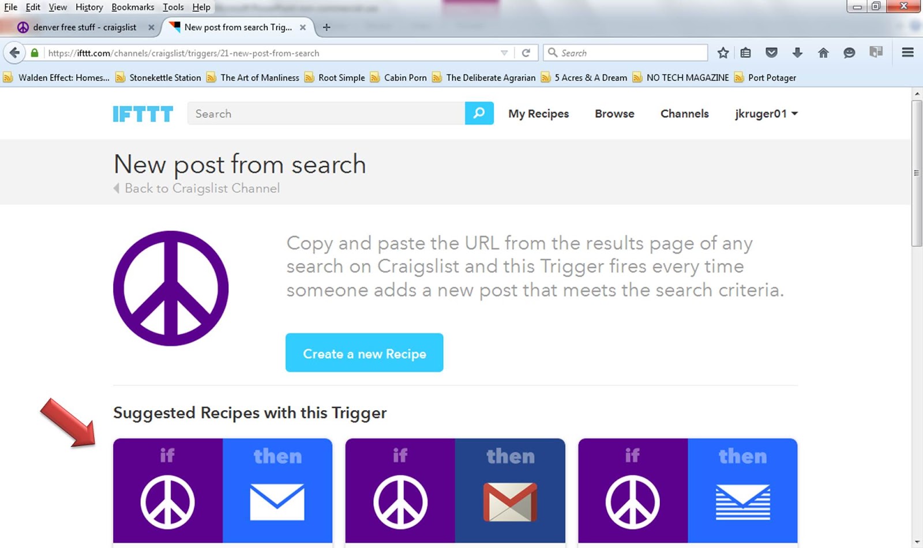Screen dimensions: 923x548
Task: Go Back to Craigslist Channel
Action: pos(197,188)
